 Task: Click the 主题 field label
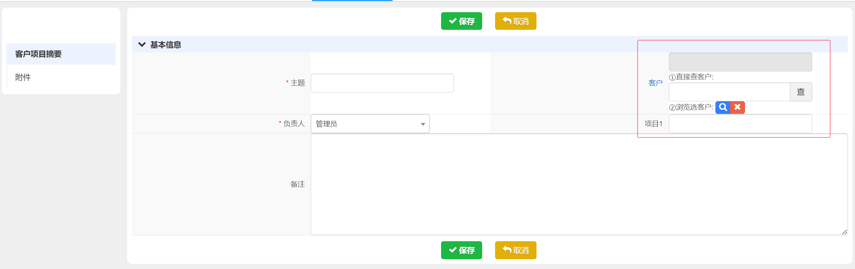coord(298,83)
